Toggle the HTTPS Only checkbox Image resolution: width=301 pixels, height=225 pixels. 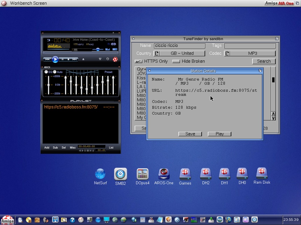138,61
